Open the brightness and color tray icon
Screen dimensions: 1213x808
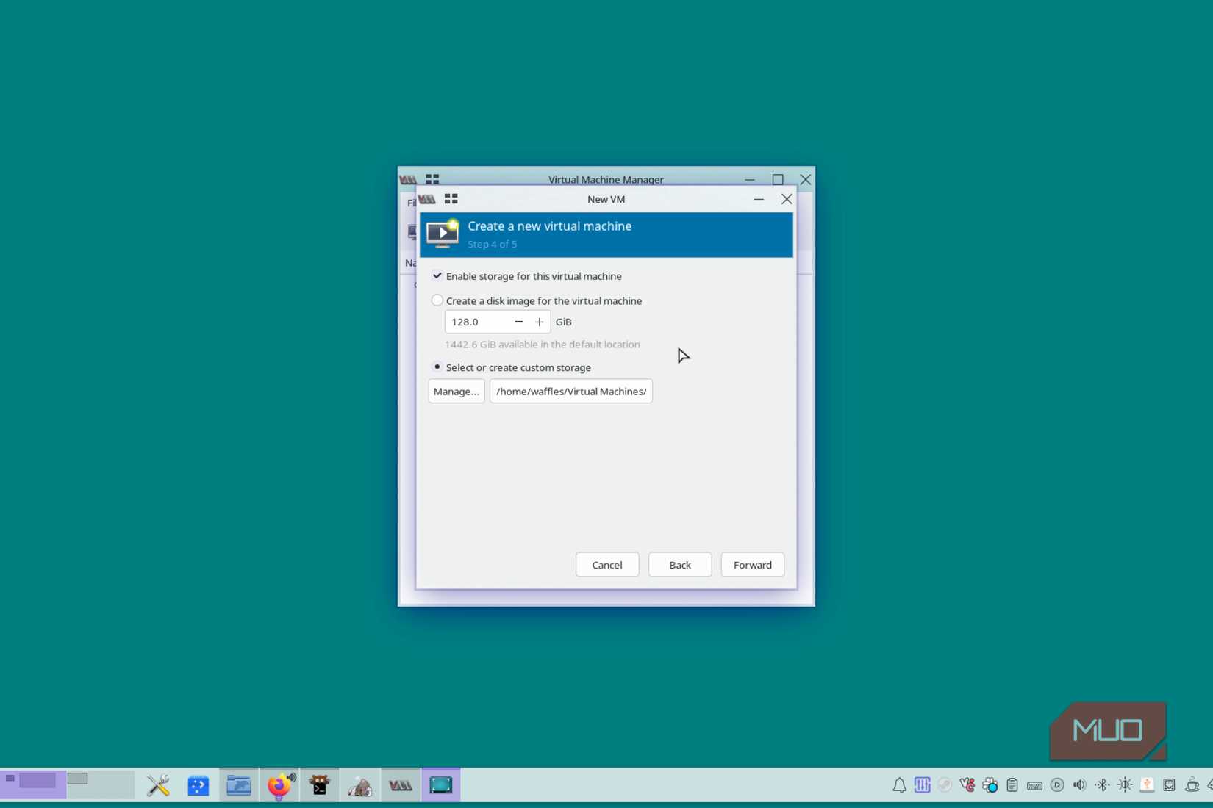(1125, 785)
